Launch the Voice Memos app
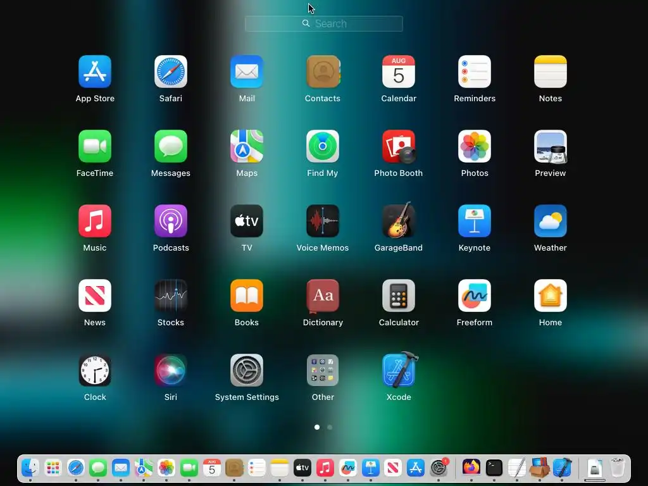 tap(323, 221)
